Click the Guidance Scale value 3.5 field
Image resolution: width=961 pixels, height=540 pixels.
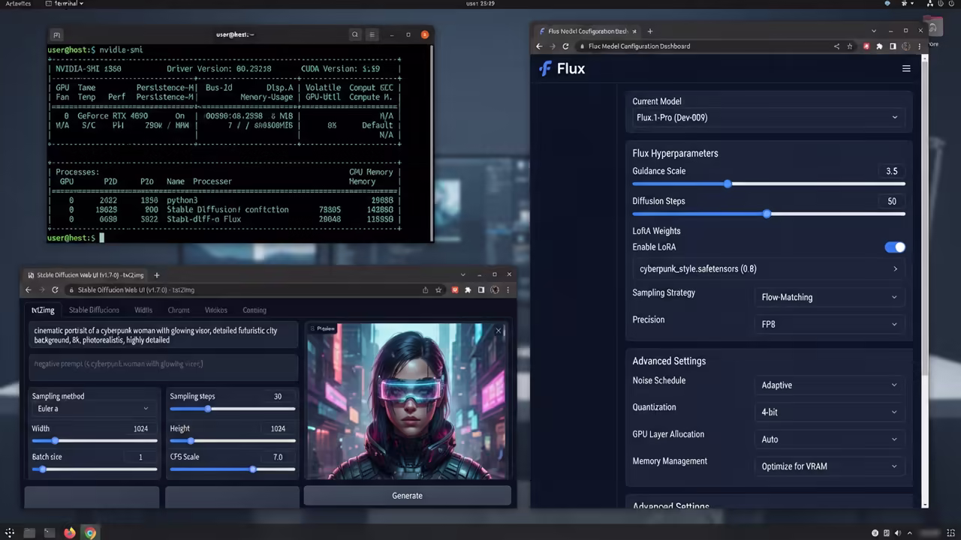pyautogui.click(x=891, y=171)
